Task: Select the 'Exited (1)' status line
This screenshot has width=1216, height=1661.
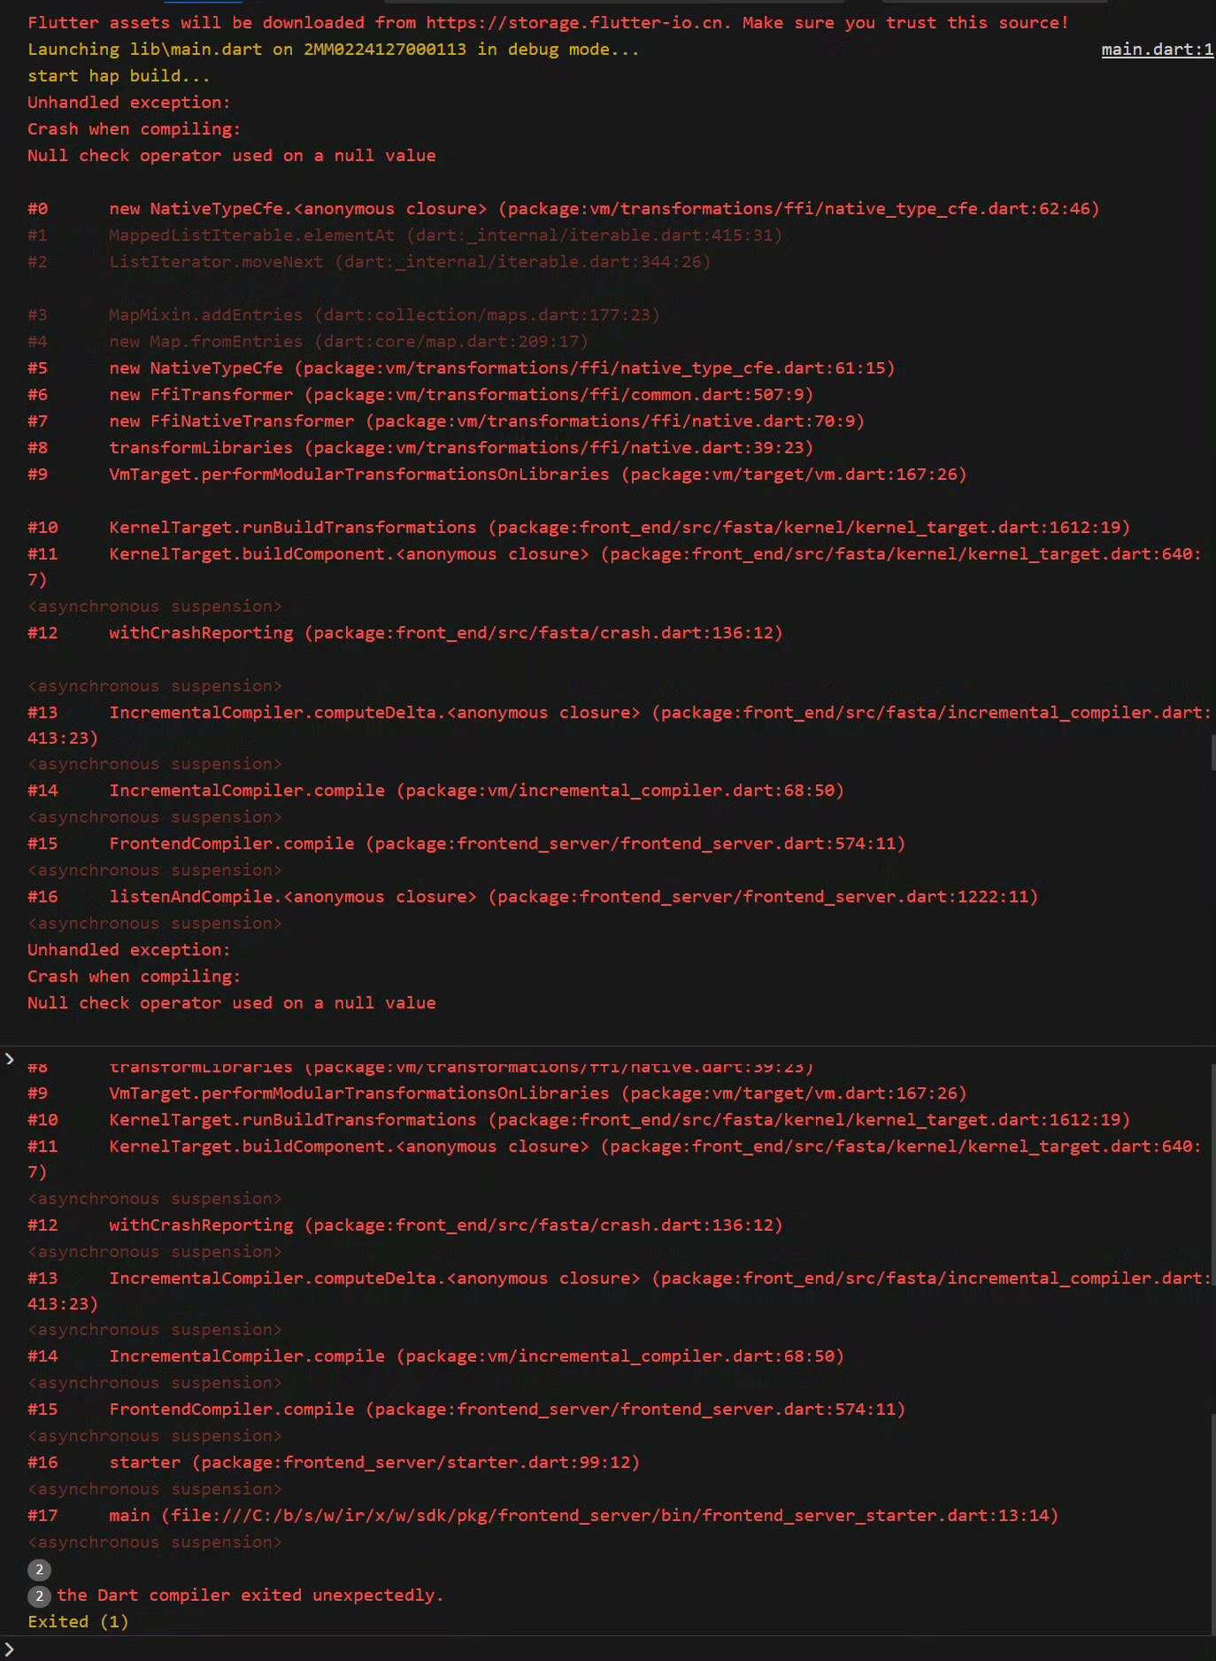Action: pyautogui.click(x=78, y=1622)
